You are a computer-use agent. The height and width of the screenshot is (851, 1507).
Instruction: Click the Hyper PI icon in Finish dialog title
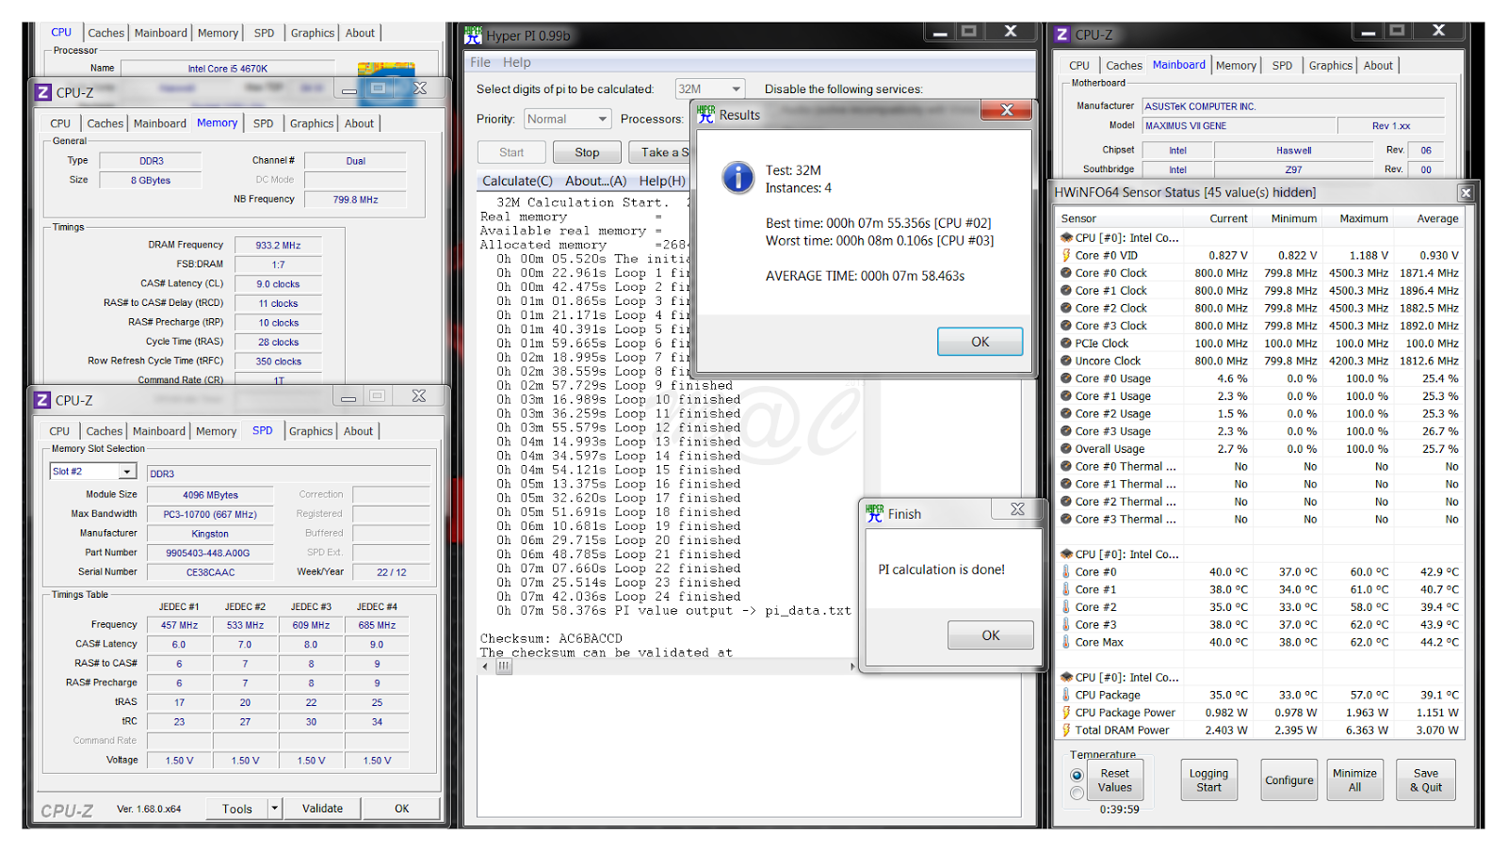[875, 513]
